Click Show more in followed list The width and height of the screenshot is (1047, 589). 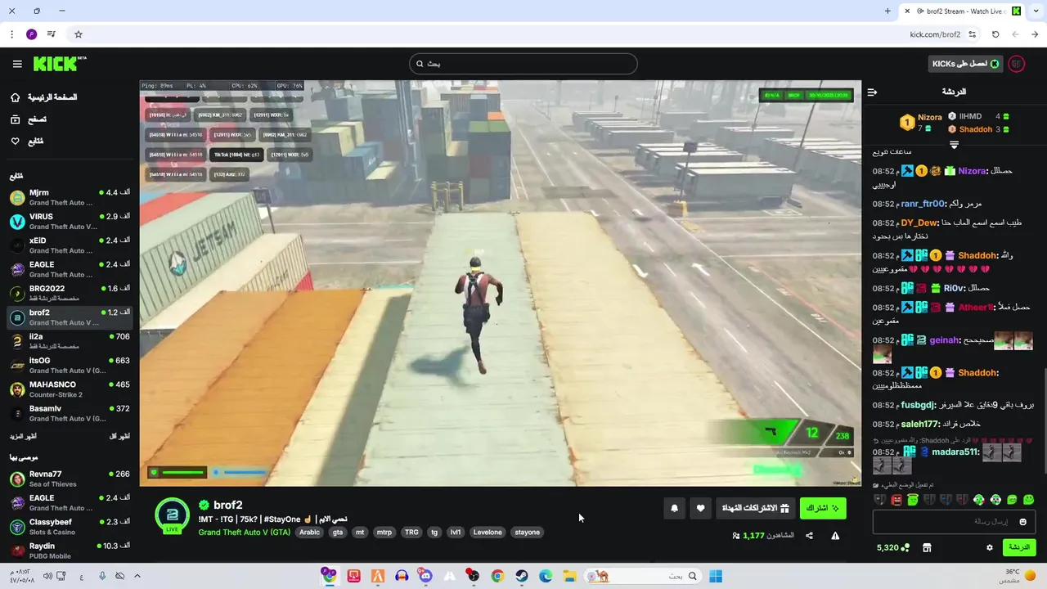point(23,437)
